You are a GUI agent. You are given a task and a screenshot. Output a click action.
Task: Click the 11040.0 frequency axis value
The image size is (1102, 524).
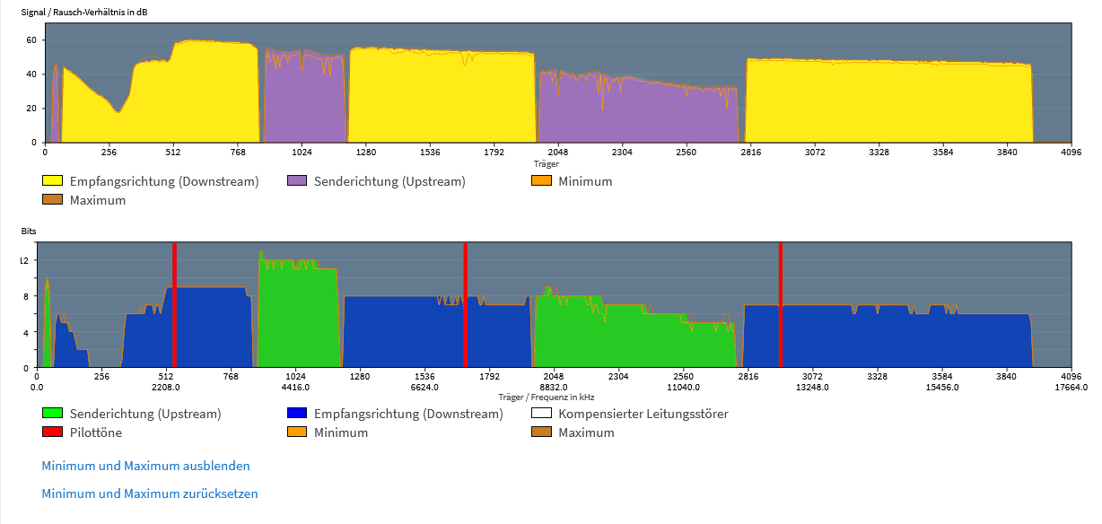coord(683,388)
